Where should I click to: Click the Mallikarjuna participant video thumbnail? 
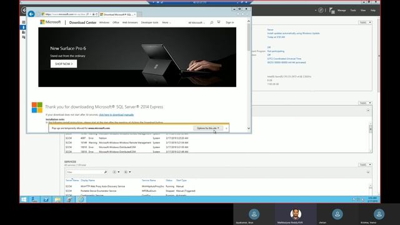point(296,214)
